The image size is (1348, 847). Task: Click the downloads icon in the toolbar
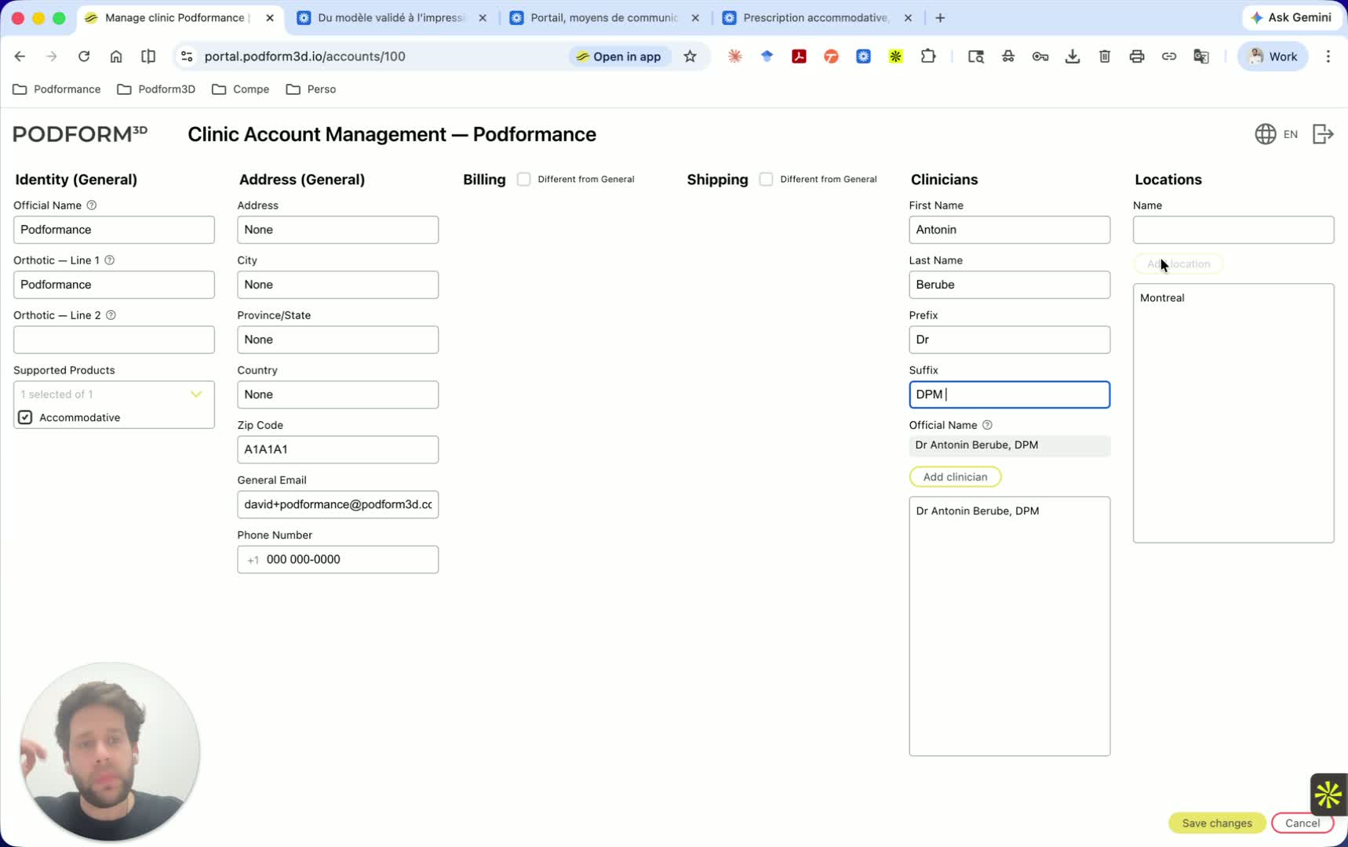[x=1073, y=56]
